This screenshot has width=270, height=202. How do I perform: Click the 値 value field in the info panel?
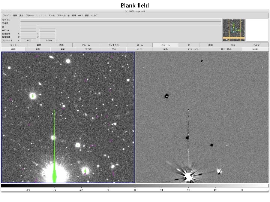[x=28, y=27]
